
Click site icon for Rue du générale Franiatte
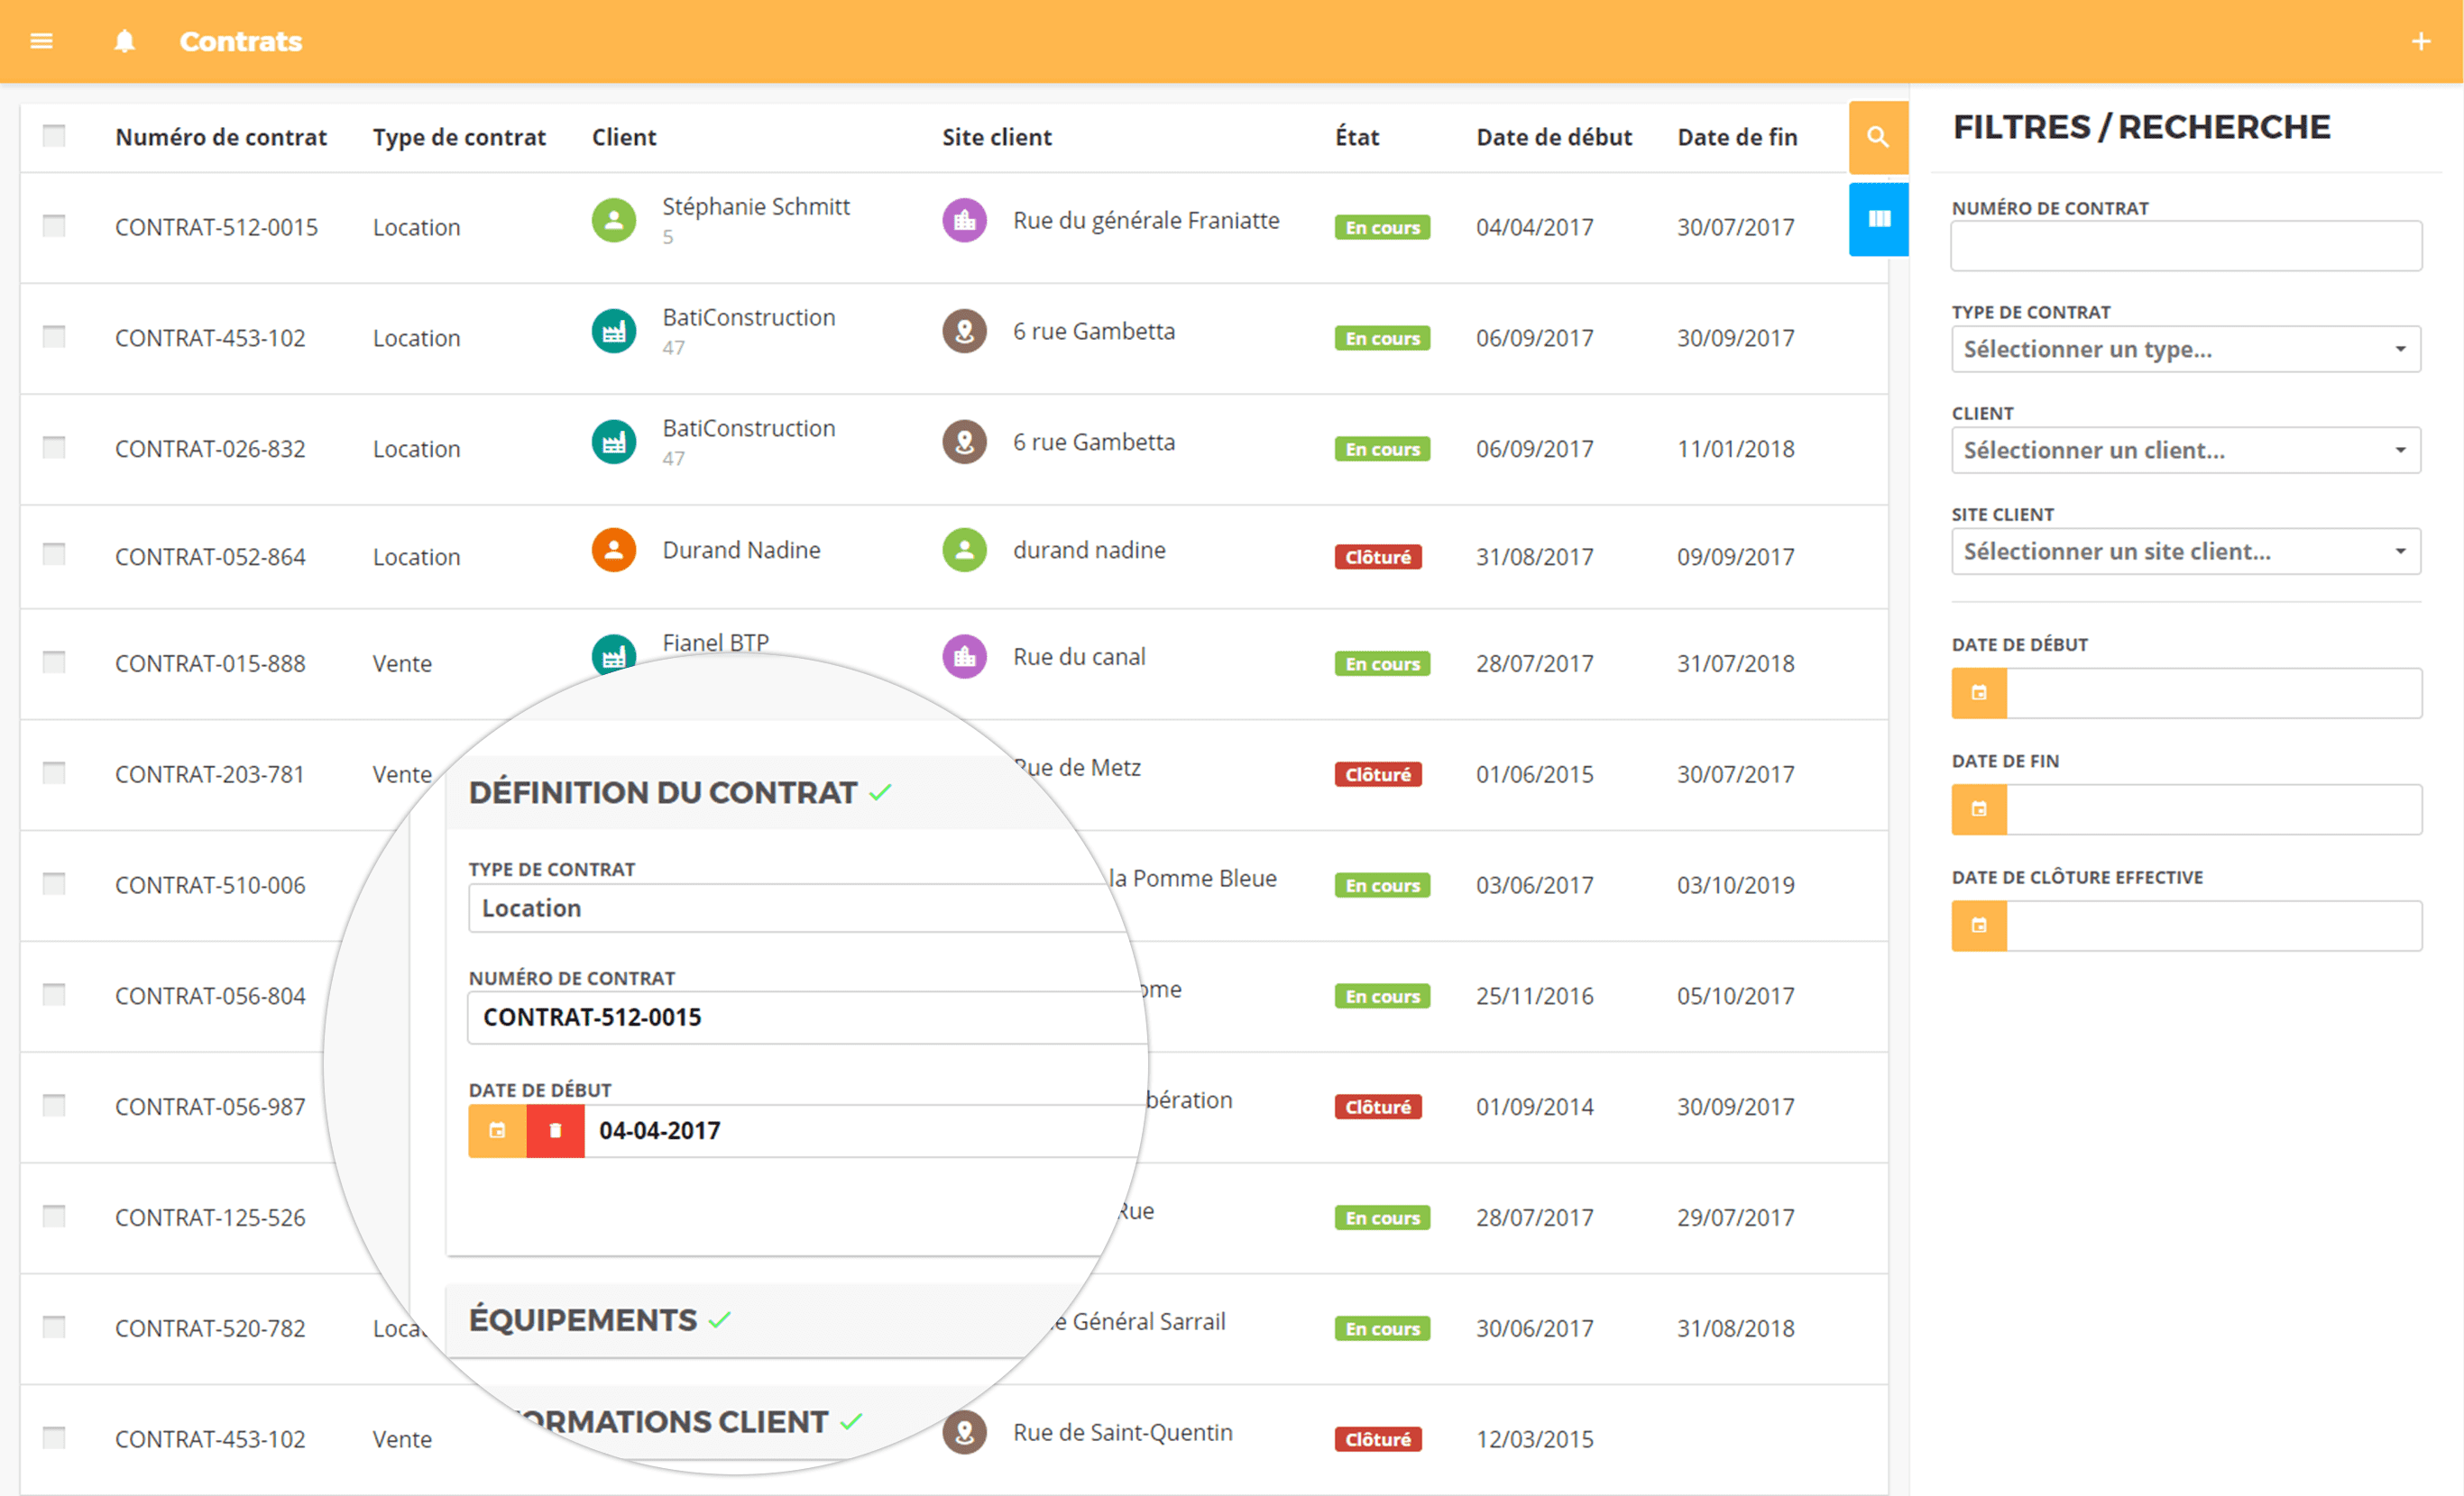point(964,220)
